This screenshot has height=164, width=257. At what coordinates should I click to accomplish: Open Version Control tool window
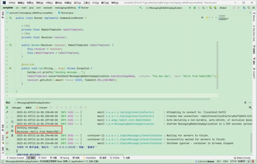[x=15, y=158]
